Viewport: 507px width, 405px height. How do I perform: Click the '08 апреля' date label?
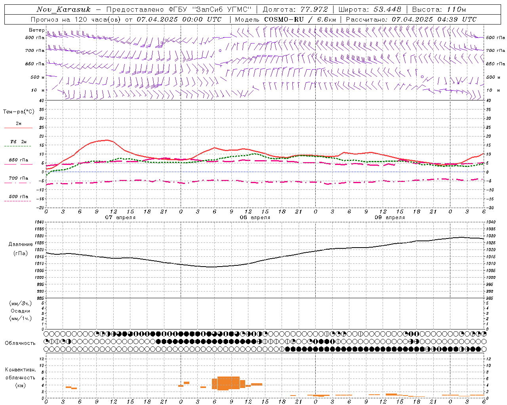pyautogui.click(x=255, y=218)
